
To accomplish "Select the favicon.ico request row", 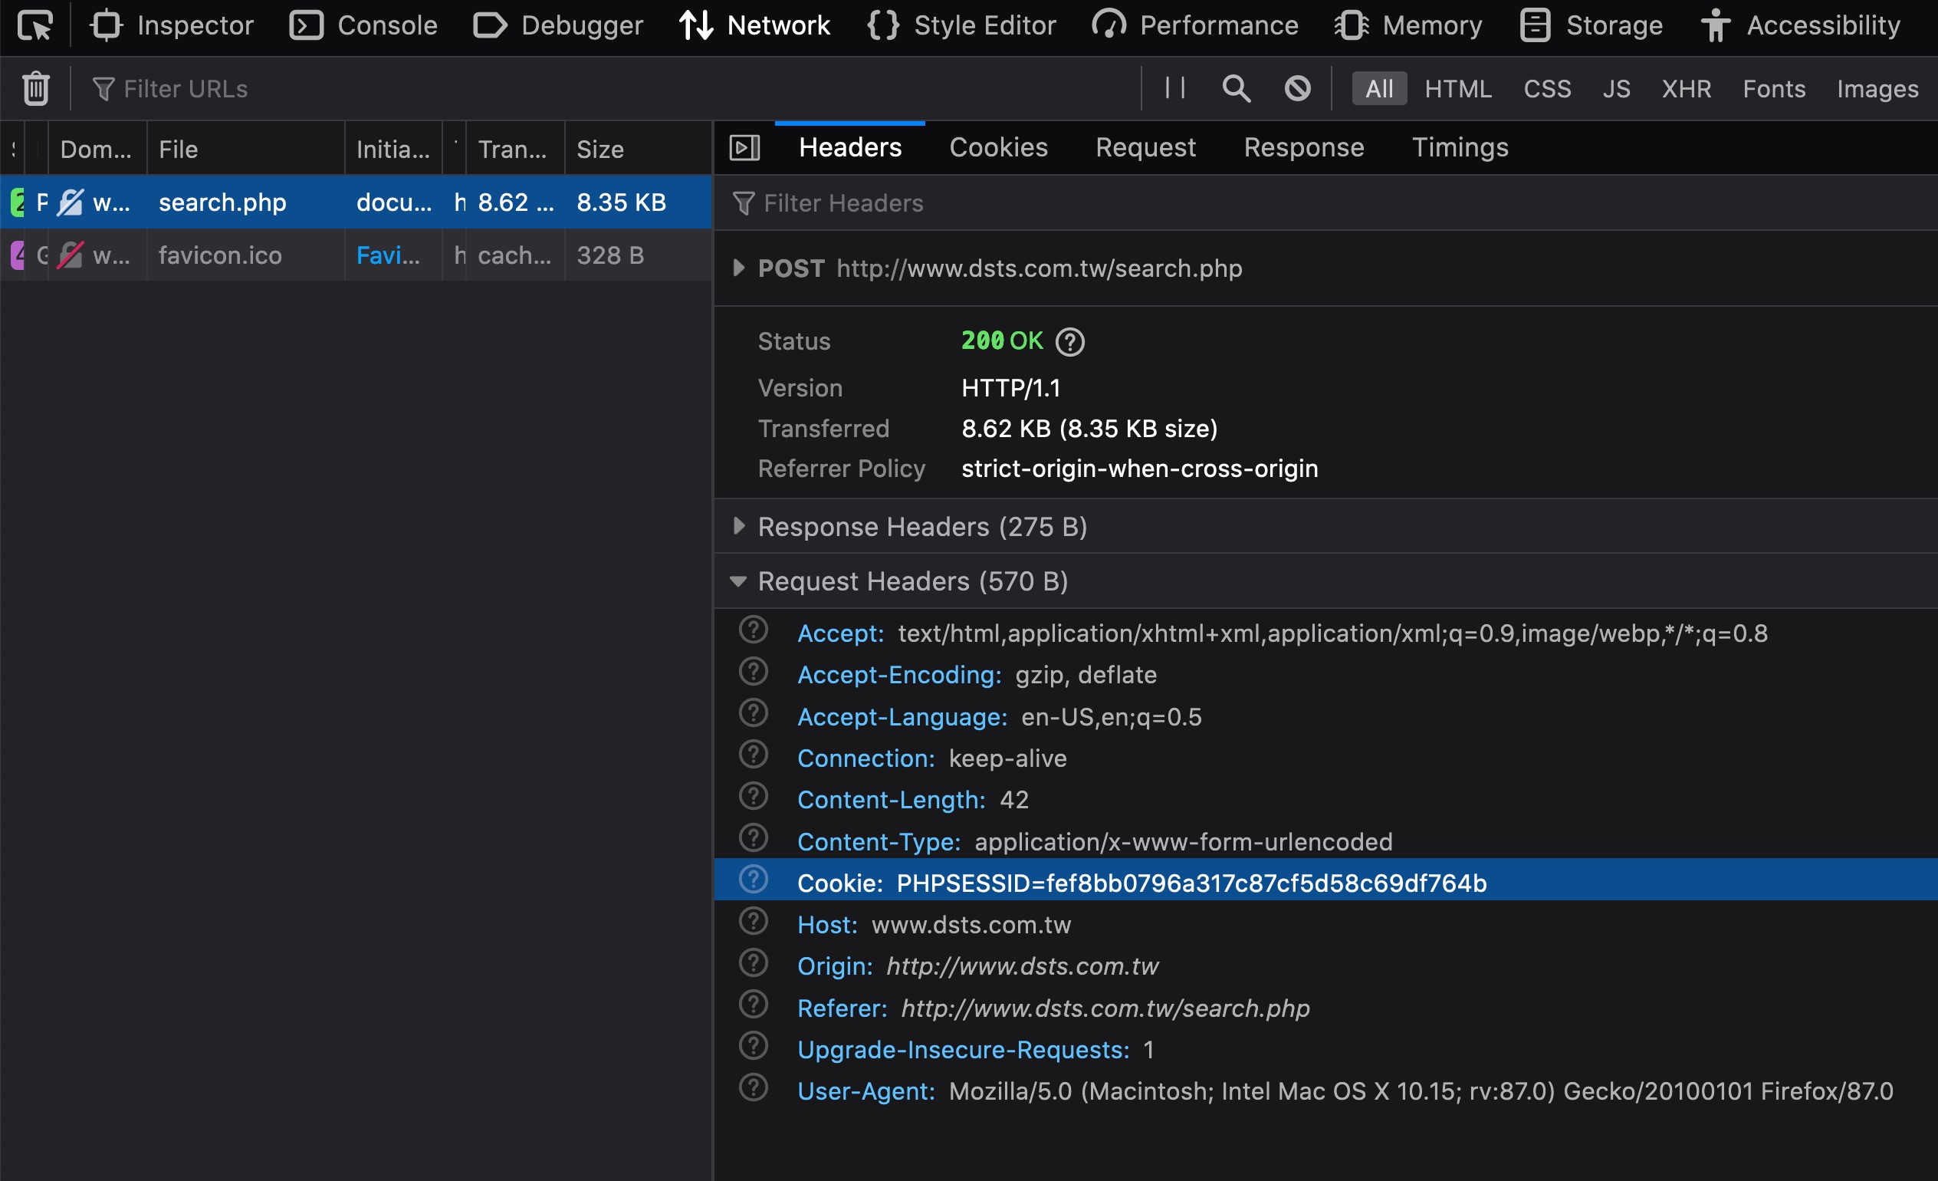I will click(x=356, y=255).
